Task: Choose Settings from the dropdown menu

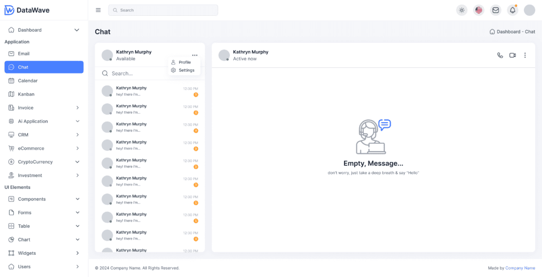Action: pyautogui.click(x=186, y=70)
